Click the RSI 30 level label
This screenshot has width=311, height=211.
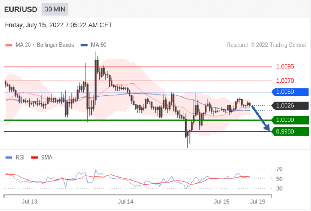(x=279, y=188)
